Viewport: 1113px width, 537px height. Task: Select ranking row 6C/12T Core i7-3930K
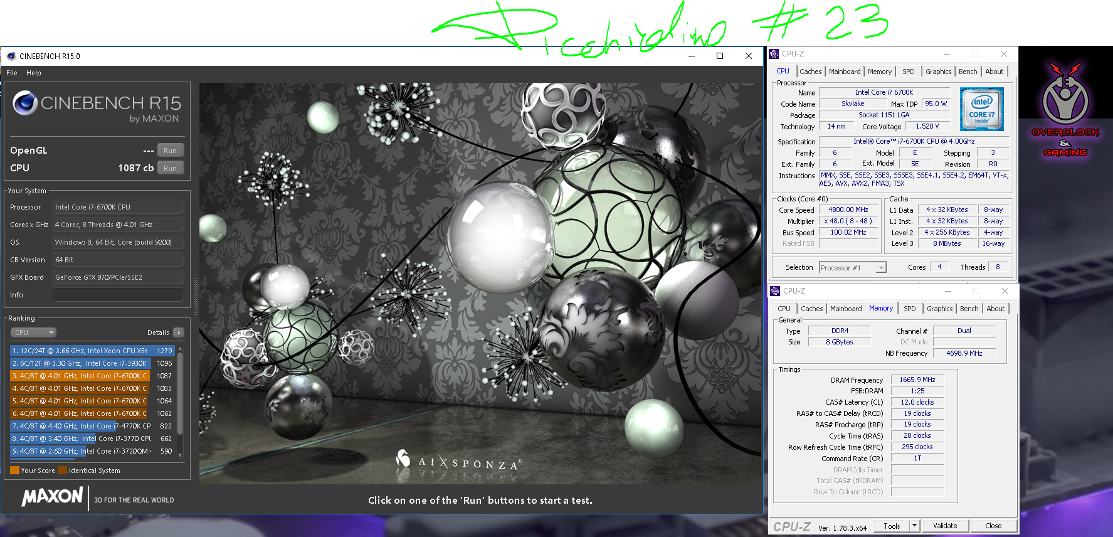pyautogui.click(x=92, y=363)
